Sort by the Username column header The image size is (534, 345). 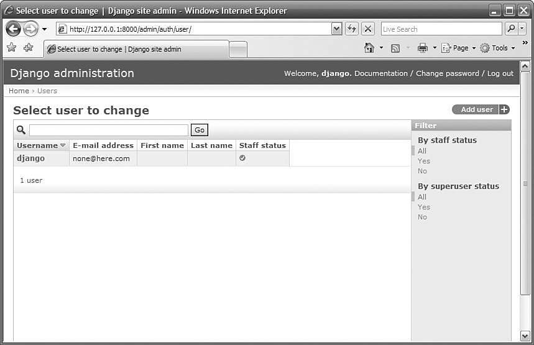coord(37,145)
